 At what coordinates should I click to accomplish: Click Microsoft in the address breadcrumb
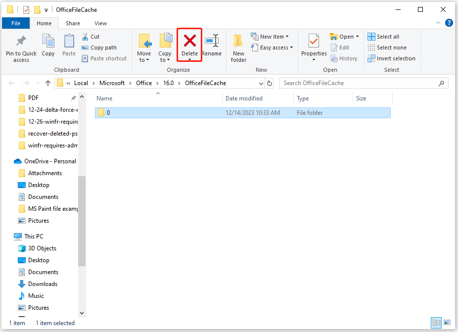point(112,83)
